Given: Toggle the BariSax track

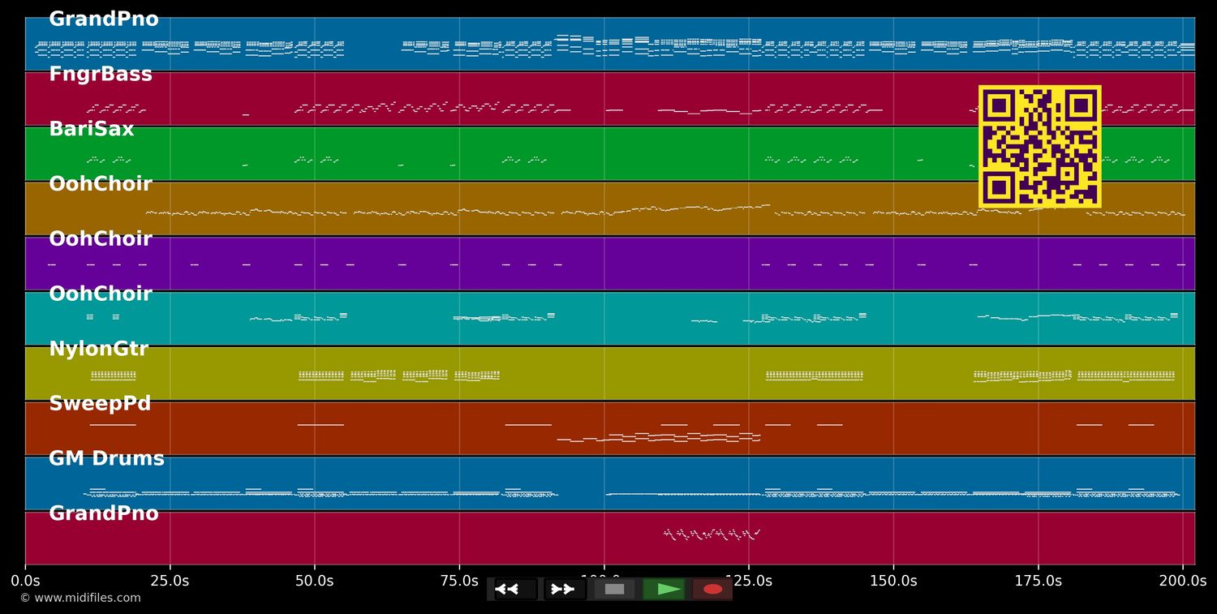Looking at the screenshot, I should point(92,128).
